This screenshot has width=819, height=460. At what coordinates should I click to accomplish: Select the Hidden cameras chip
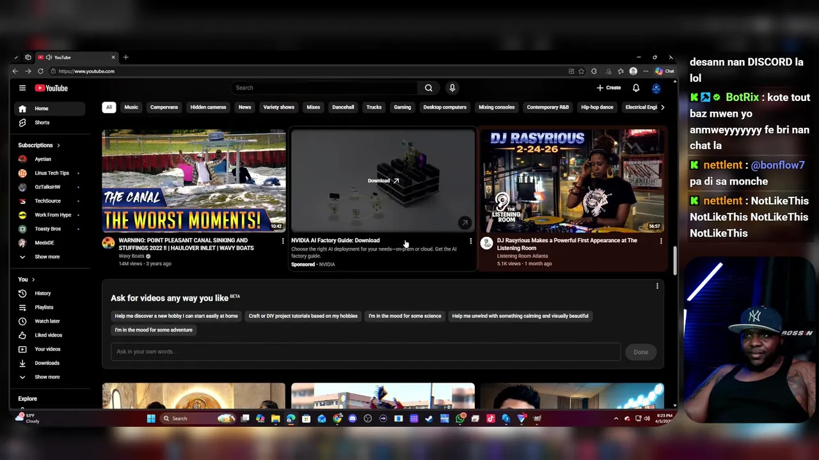click(x=208, y=107)
